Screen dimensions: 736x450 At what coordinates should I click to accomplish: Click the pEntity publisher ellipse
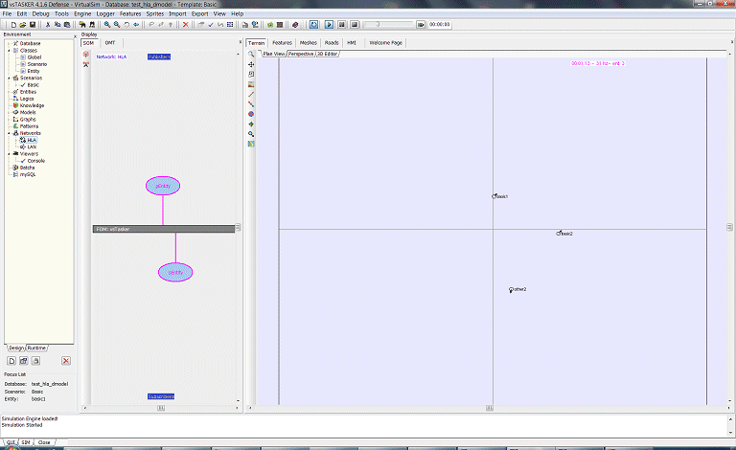click(x=163, y=186)
